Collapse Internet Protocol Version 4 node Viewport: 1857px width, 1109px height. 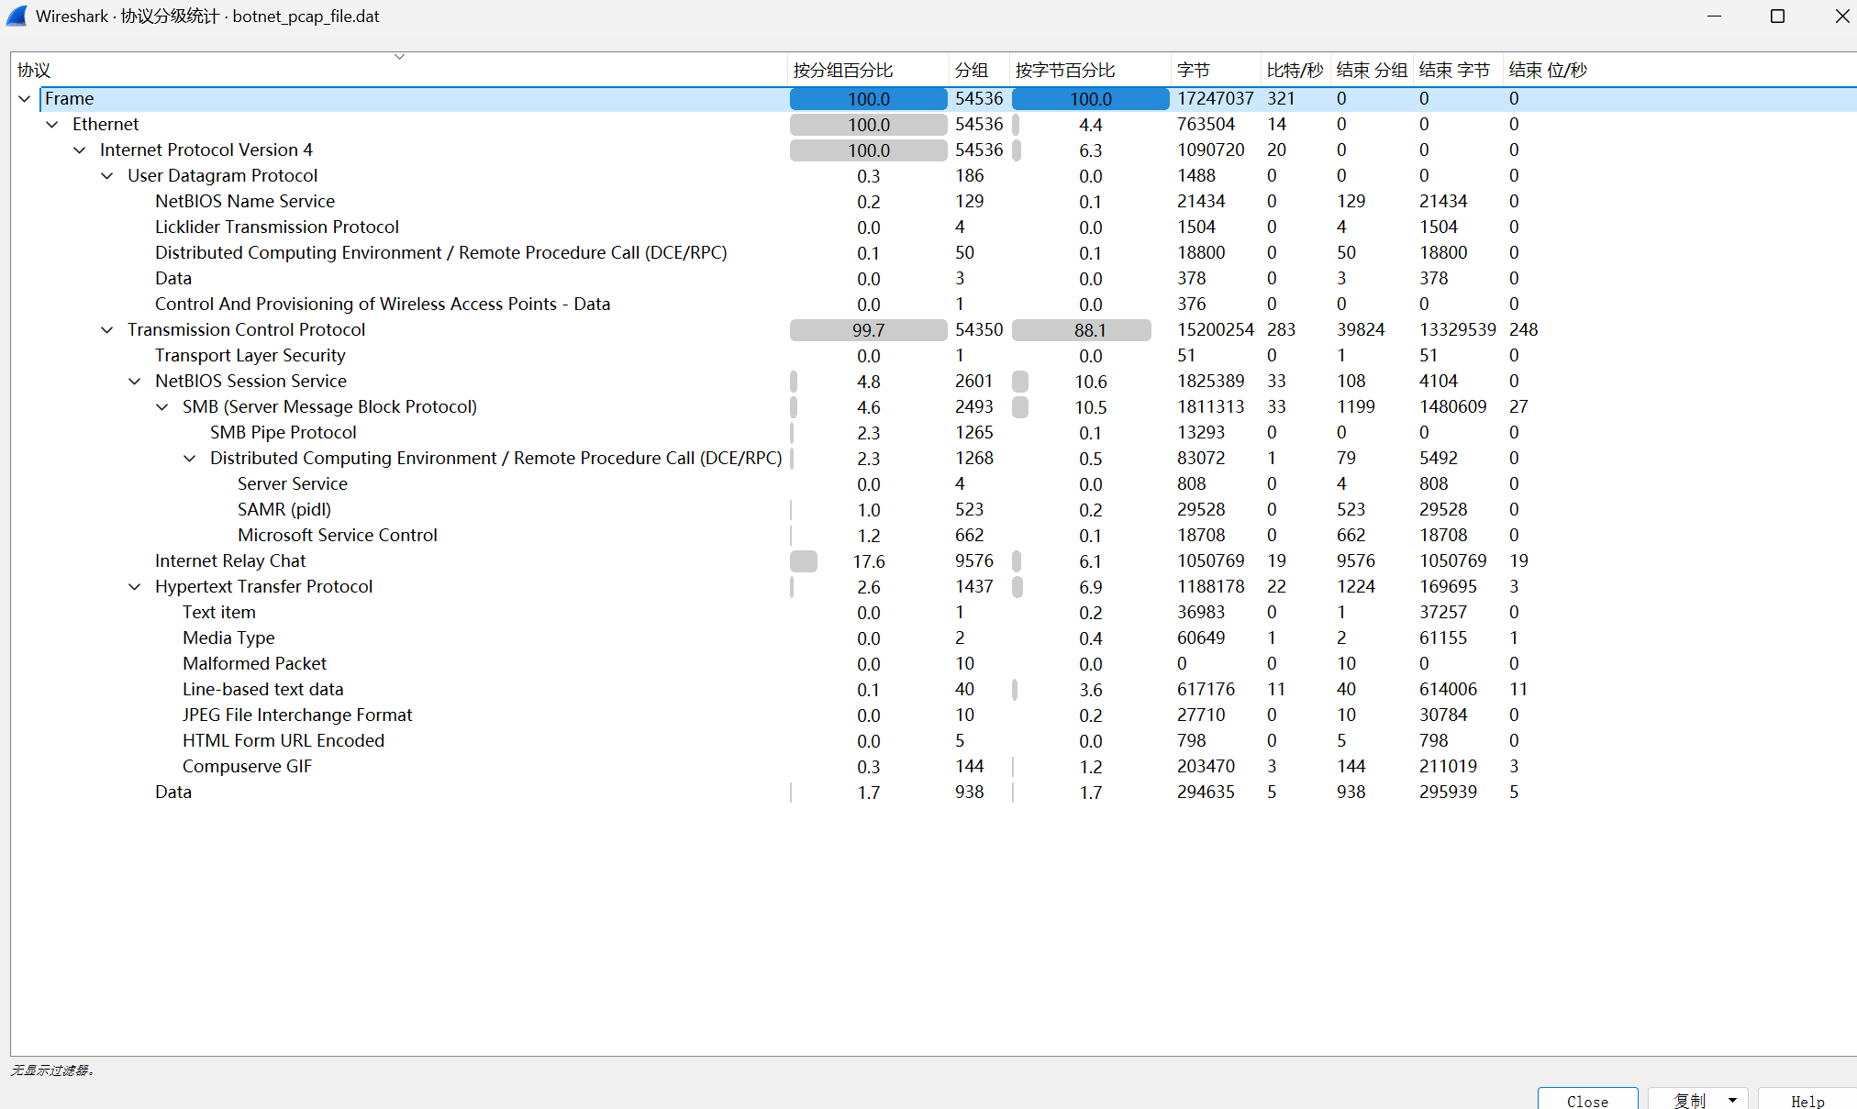click(80, 150)
